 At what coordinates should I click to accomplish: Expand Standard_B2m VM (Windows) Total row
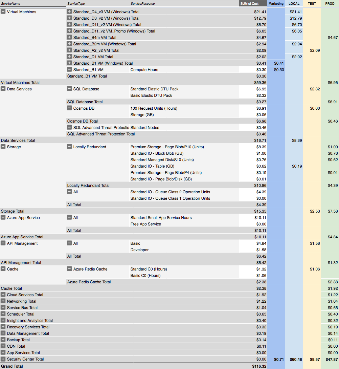pos(69,44)
